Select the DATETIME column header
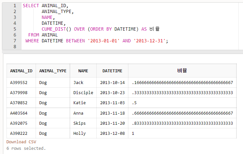The width and height of the screenshot is (243, 154). [112, 71]
